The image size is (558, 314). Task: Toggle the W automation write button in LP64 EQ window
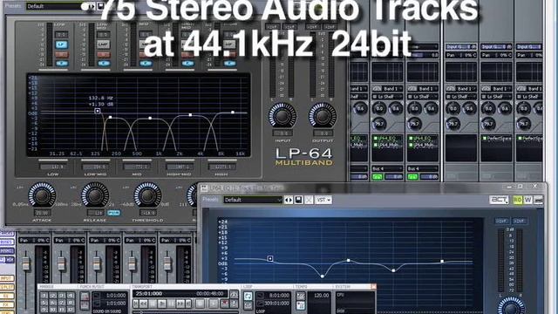coord(527,200)
